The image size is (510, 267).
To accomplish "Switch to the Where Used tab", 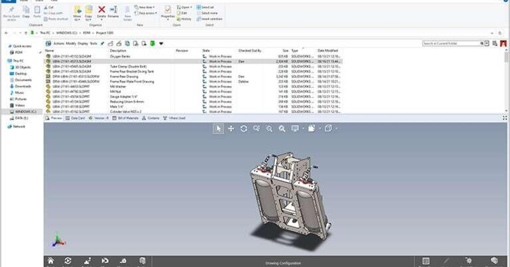I will [174, 118].
